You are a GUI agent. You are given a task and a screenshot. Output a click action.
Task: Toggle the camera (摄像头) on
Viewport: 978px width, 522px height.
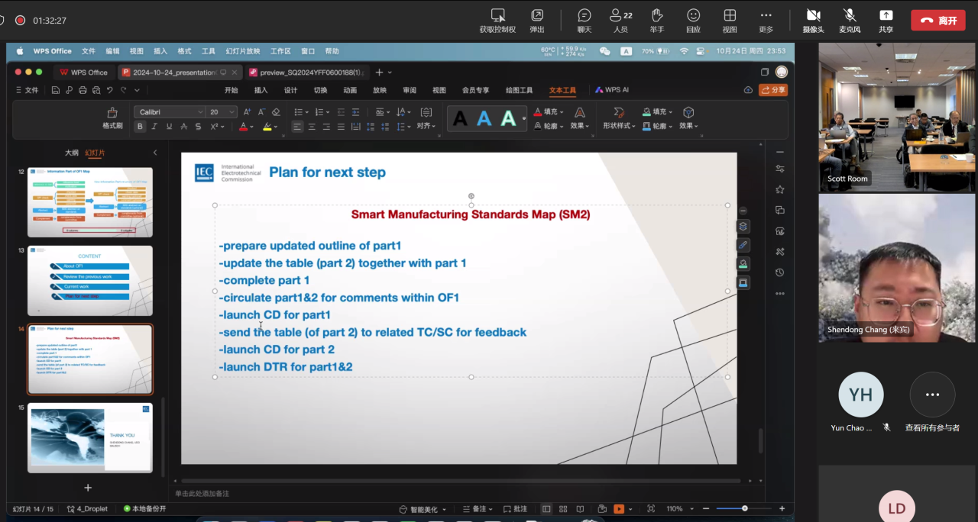pos(813,16)
